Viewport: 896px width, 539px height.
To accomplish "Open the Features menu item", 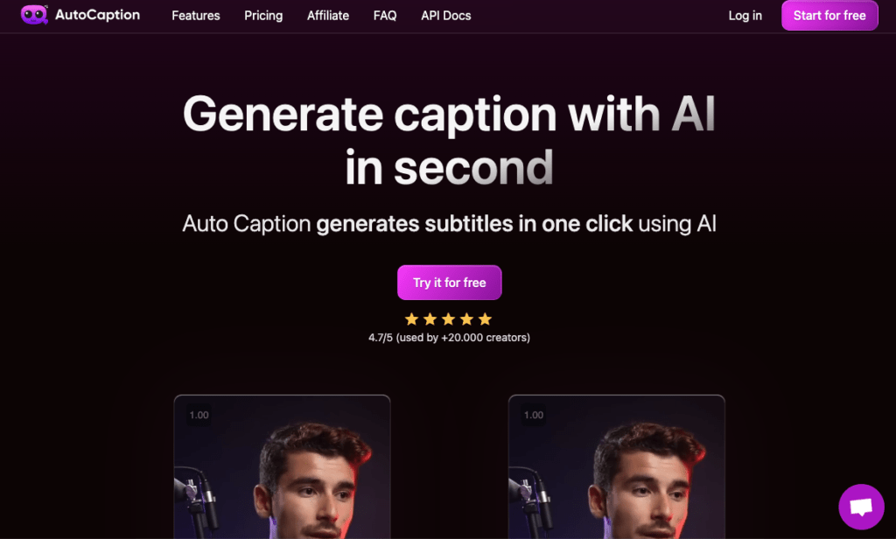I will pos(196,16).
